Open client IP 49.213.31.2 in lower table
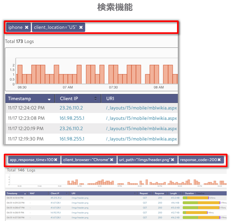231x221 pixels. click(x=56, y=198)
